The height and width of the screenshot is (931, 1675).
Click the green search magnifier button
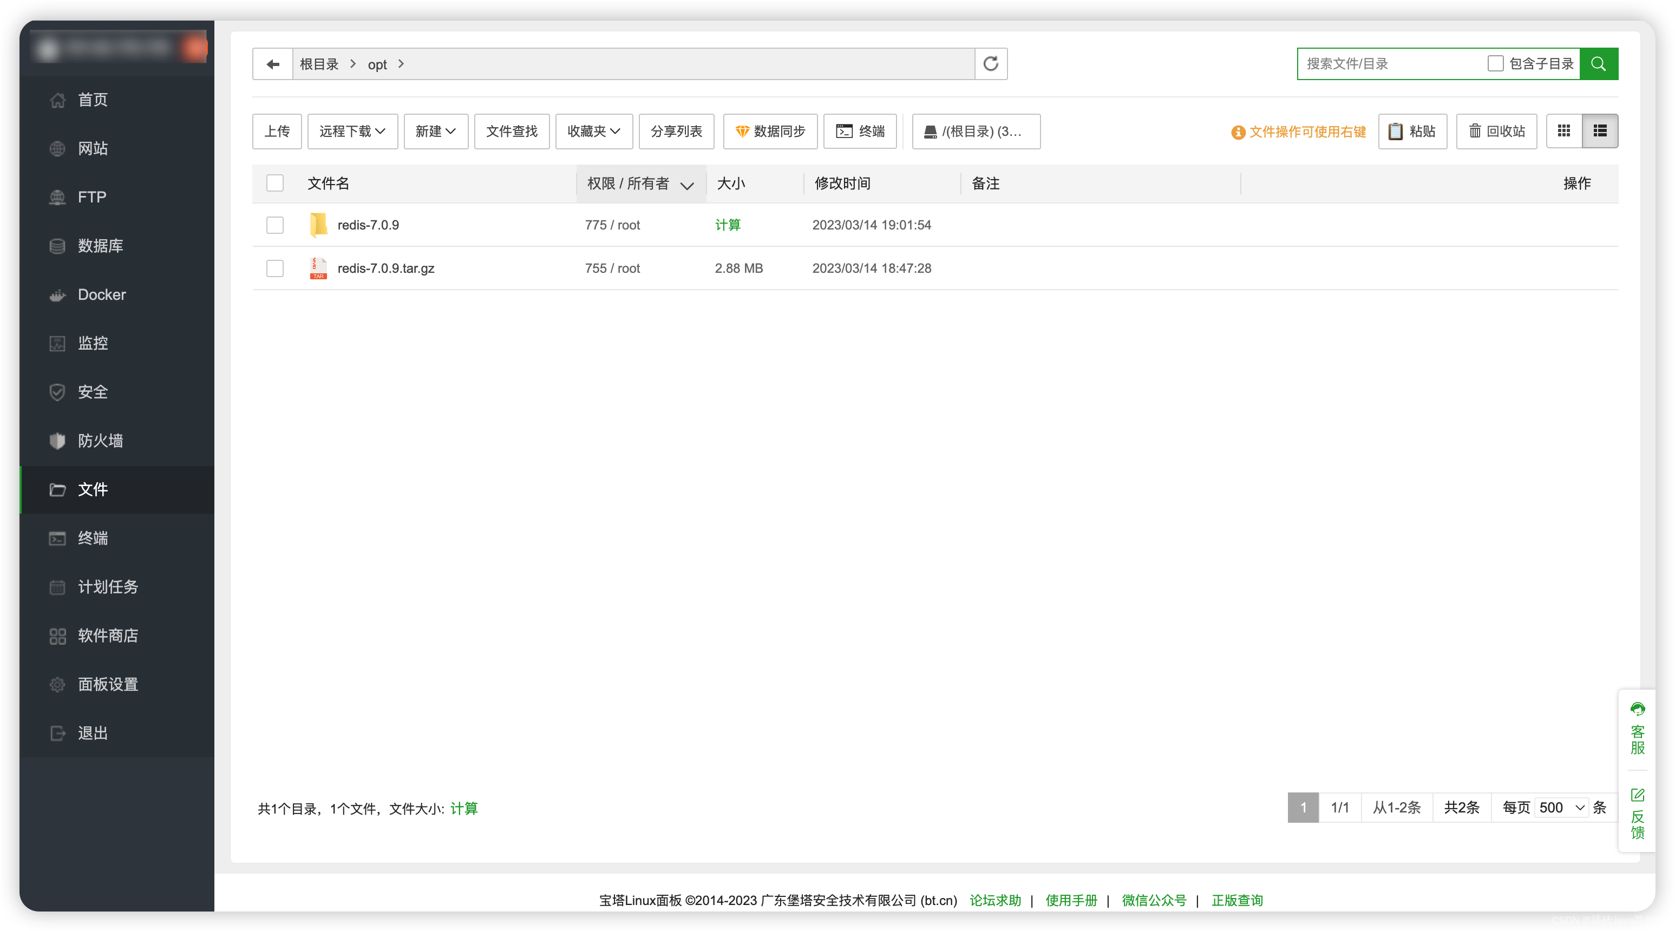click(1598, 64)
